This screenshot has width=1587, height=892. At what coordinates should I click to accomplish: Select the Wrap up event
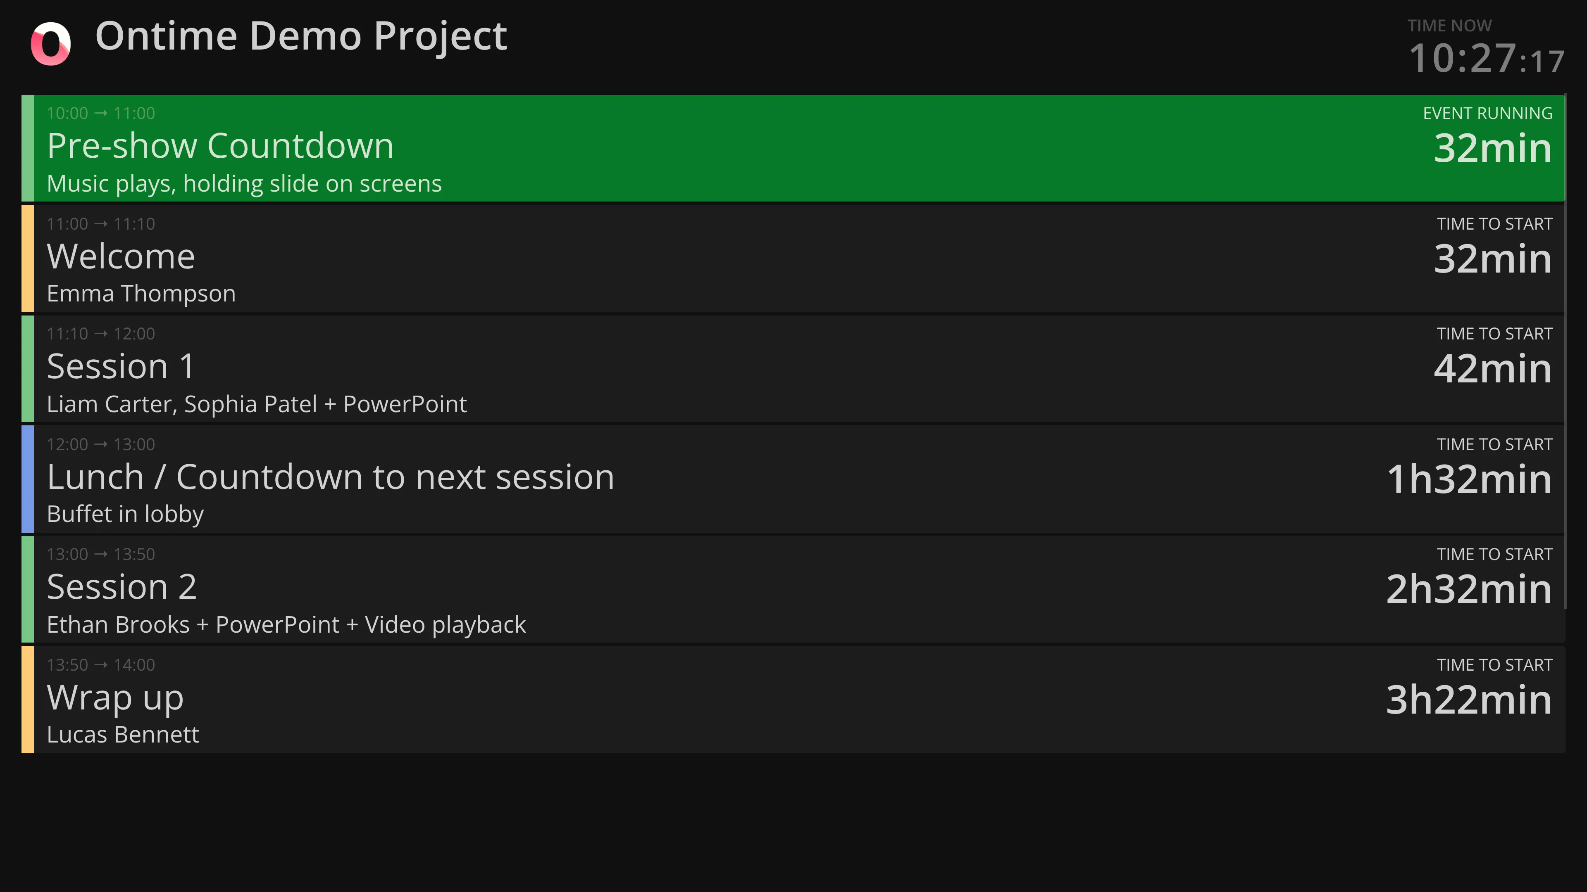739,699
